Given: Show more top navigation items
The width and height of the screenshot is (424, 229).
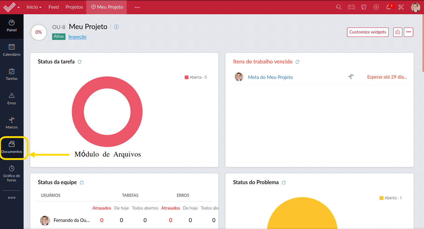Looking at the screenshot, I should [137, 7].
